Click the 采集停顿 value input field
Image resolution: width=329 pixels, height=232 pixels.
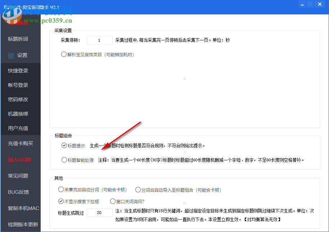pos(99,40)
